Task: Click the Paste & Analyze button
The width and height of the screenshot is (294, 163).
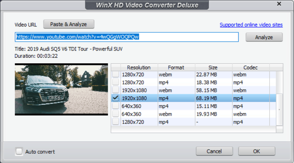Action: pyautogui.click(x=68, y=24)
